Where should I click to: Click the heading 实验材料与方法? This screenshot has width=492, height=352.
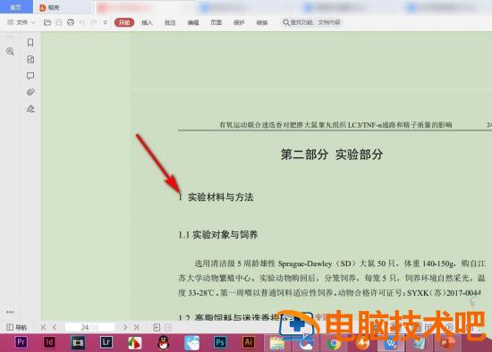point(221,197)
